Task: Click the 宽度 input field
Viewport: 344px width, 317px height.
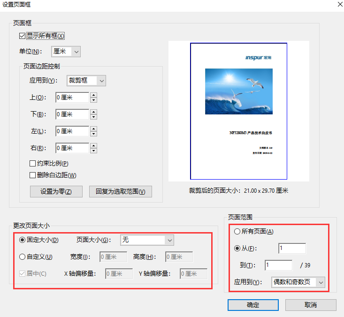Action: 113,257
